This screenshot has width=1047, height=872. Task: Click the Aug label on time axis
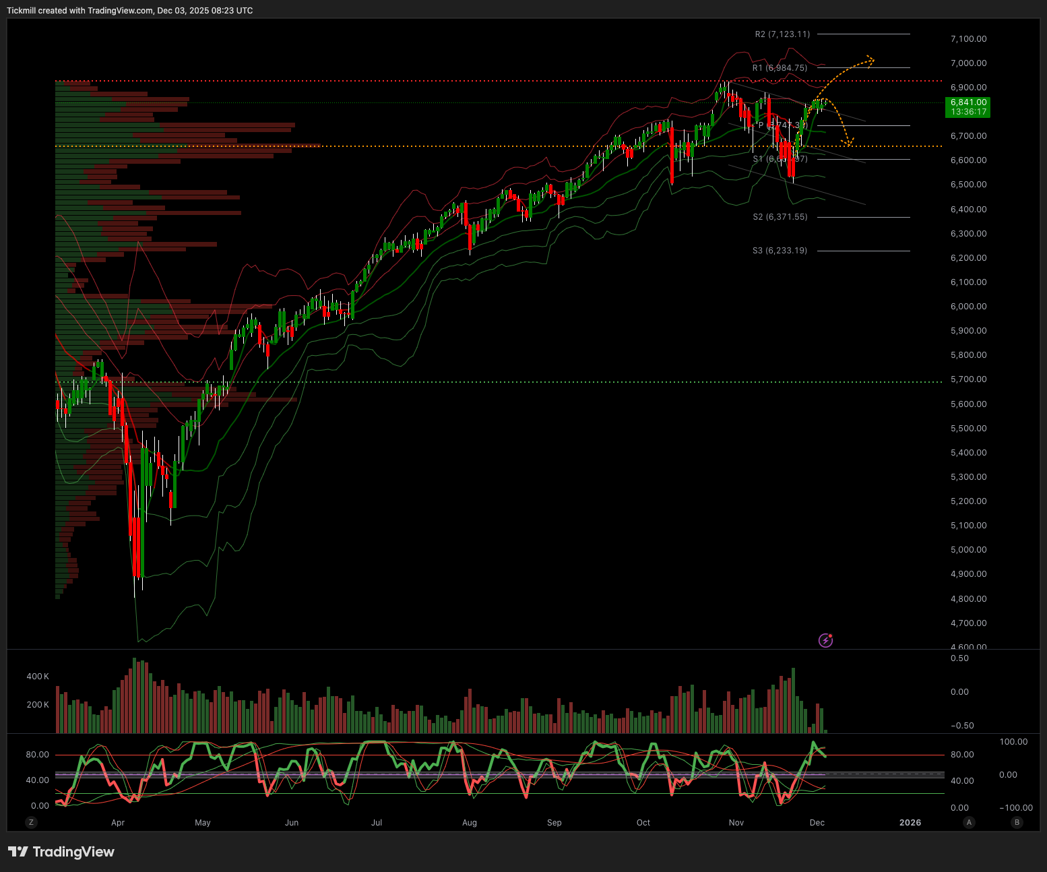[470, 822]
